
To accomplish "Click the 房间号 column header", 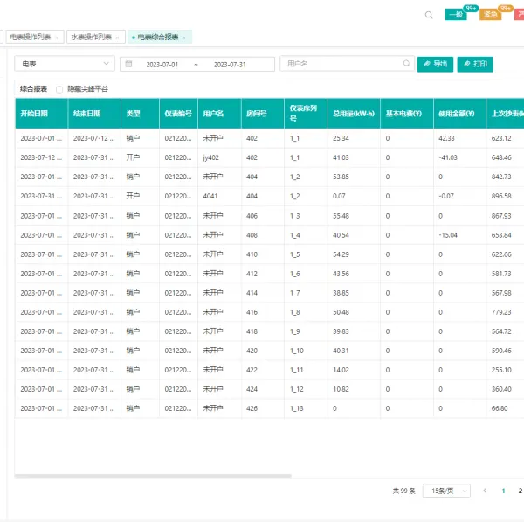I will [x=263, y=114].
